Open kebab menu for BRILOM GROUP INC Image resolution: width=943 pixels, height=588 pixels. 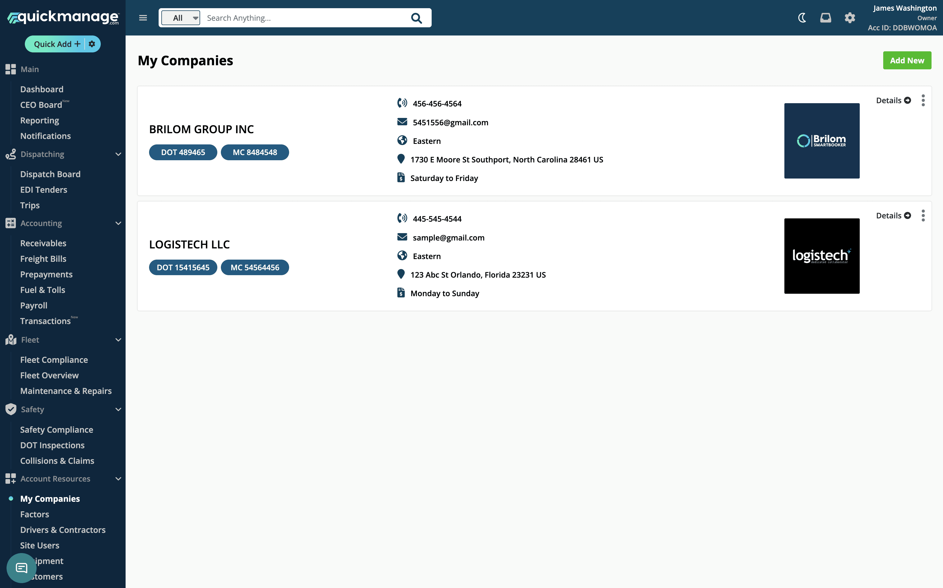click(923, 100)
